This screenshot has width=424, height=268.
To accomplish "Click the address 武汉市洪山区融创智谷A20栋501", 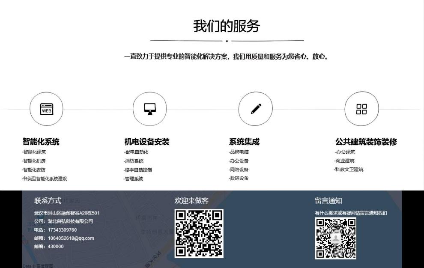I will 67,213.
